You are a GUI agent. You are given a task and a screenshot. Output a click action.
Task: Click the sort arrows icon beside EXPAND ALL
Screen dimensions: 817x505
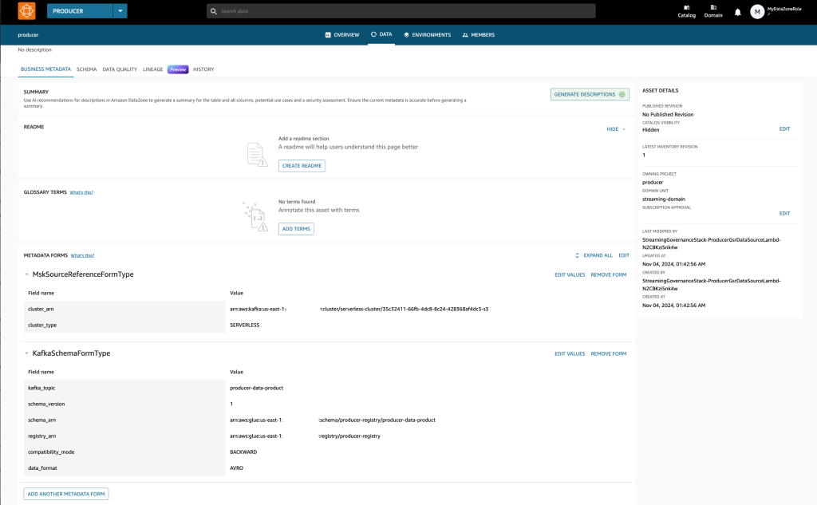(x=578, y=254)
